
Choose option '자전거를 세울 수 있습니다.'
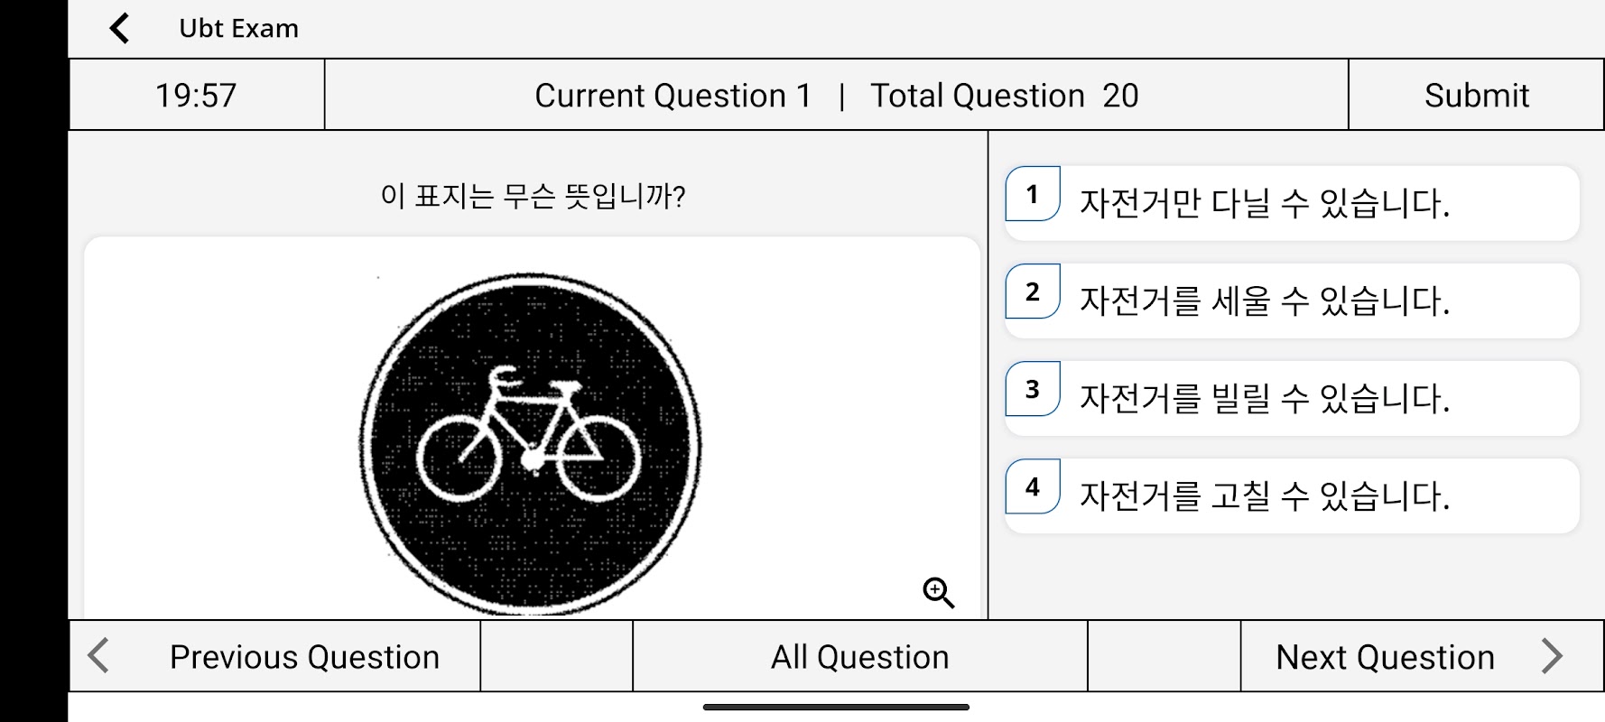tap(1264, 301)
